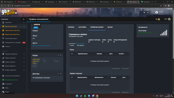Expand Возврат имущества chevron

coord(24,70)
